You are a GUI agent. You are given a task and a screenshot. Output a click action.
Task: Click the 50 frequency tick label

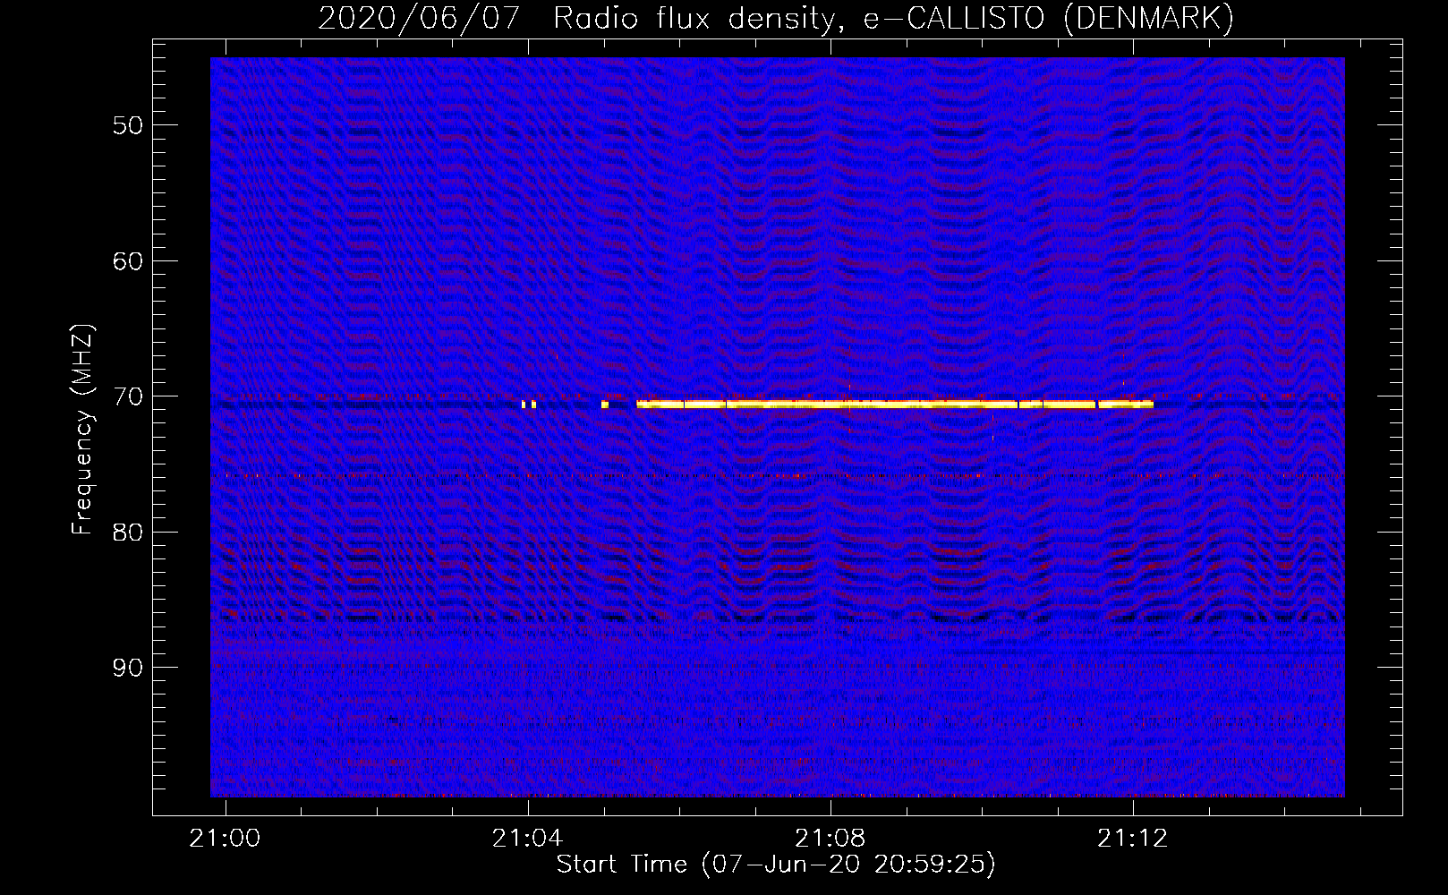pyautogui.click(x=128, y=125)
